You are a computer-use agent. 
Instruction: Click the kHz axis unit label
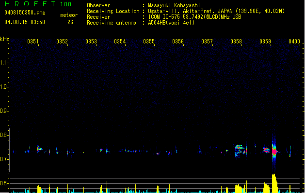coord(4,39)
